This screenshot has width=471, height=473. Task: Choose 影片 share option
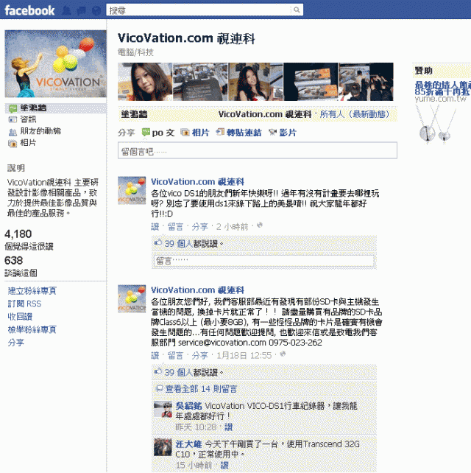coord(288,133)
